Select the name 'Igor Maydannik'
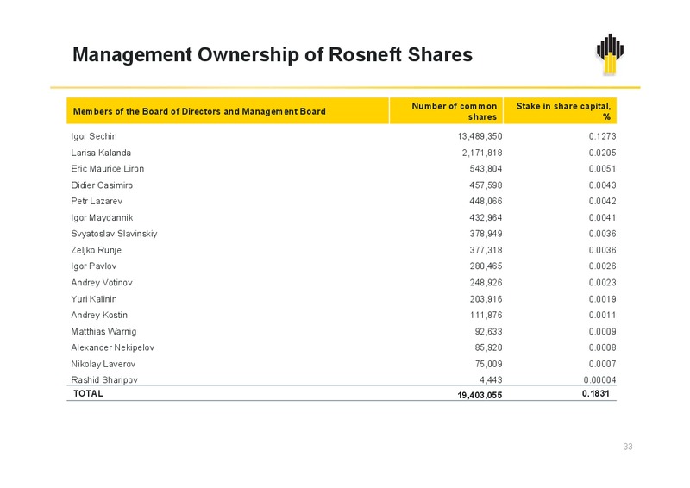This screenshot has height=488, width=690. 102,218
